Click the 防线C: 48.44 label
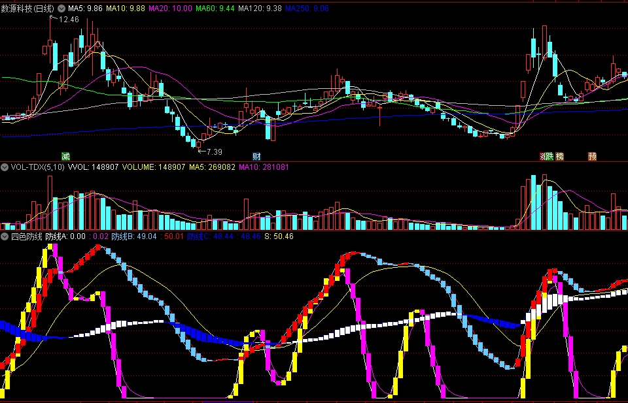Screen dimensions: 628x403 [x=210, y=236]
